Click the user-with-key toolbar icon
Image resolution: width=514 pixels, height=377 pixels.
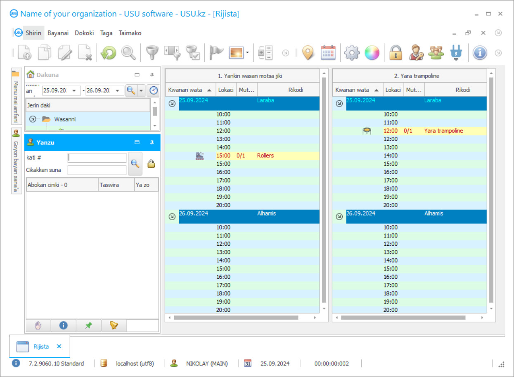point(416,52)
